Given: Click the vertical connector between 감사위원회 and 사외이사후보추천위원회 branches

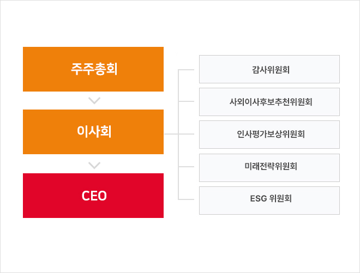Looking at the screenshot, I should 179,86.
